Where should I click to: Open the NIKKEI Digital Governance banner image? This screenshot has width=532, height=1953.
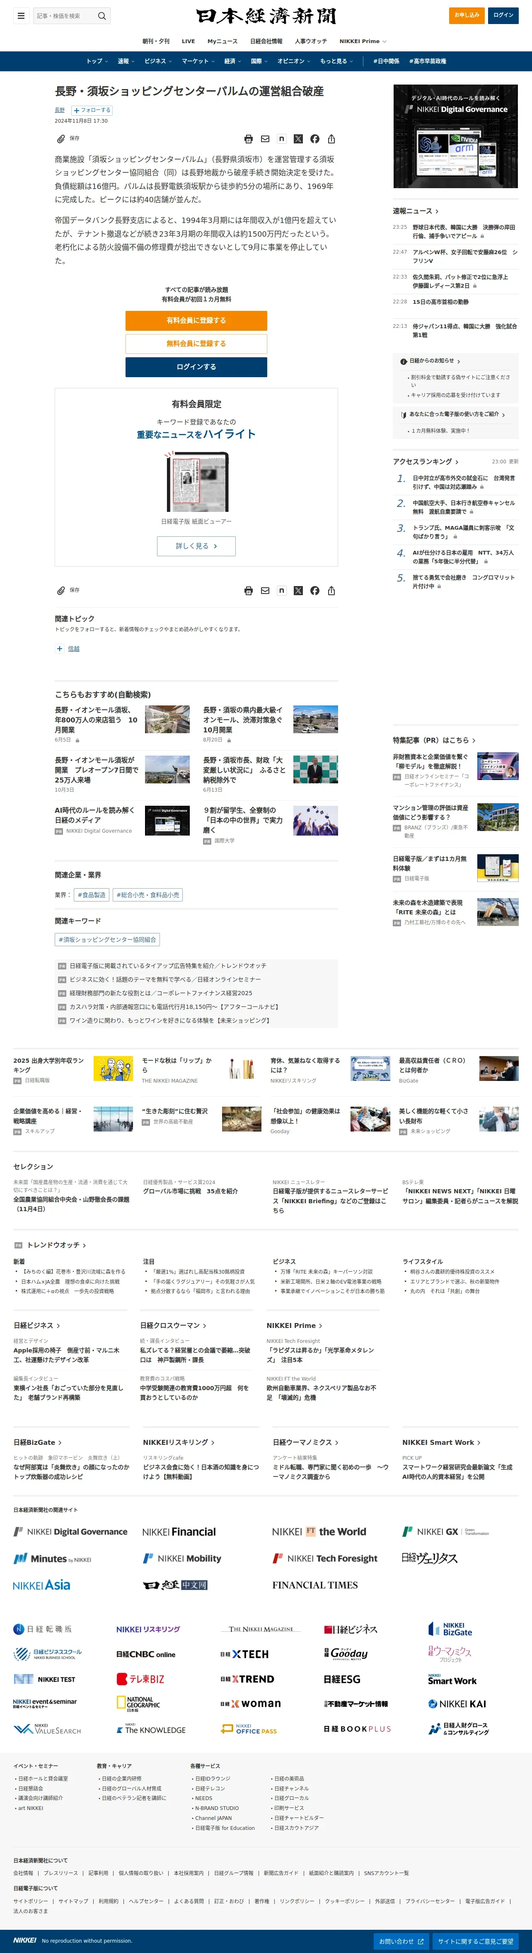(x=455, y=136)
